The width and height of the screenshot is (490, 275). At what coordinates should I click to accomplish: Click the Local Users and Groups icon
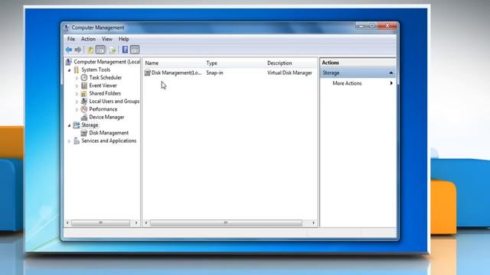click(x=84, y=102)
